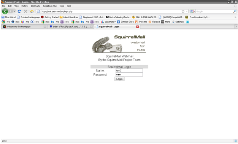Open the Tools menu
Image resolution: width=238 pixels, height=144 pixels.
coord(62,6)
